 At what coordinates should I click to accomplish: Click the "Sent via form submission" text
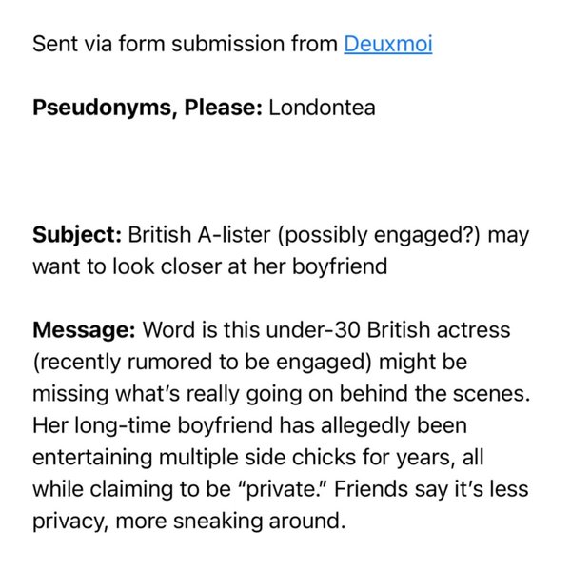(x=164, y=45)
